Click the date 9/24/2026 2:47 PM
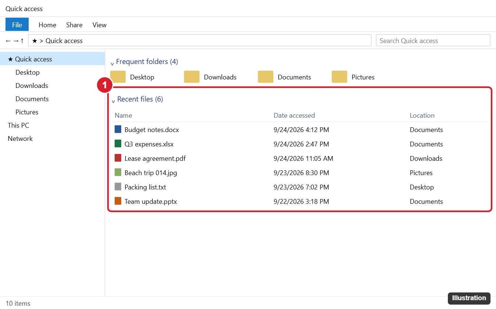This screenshot has height=309, width=496. (x=301, y=144)
